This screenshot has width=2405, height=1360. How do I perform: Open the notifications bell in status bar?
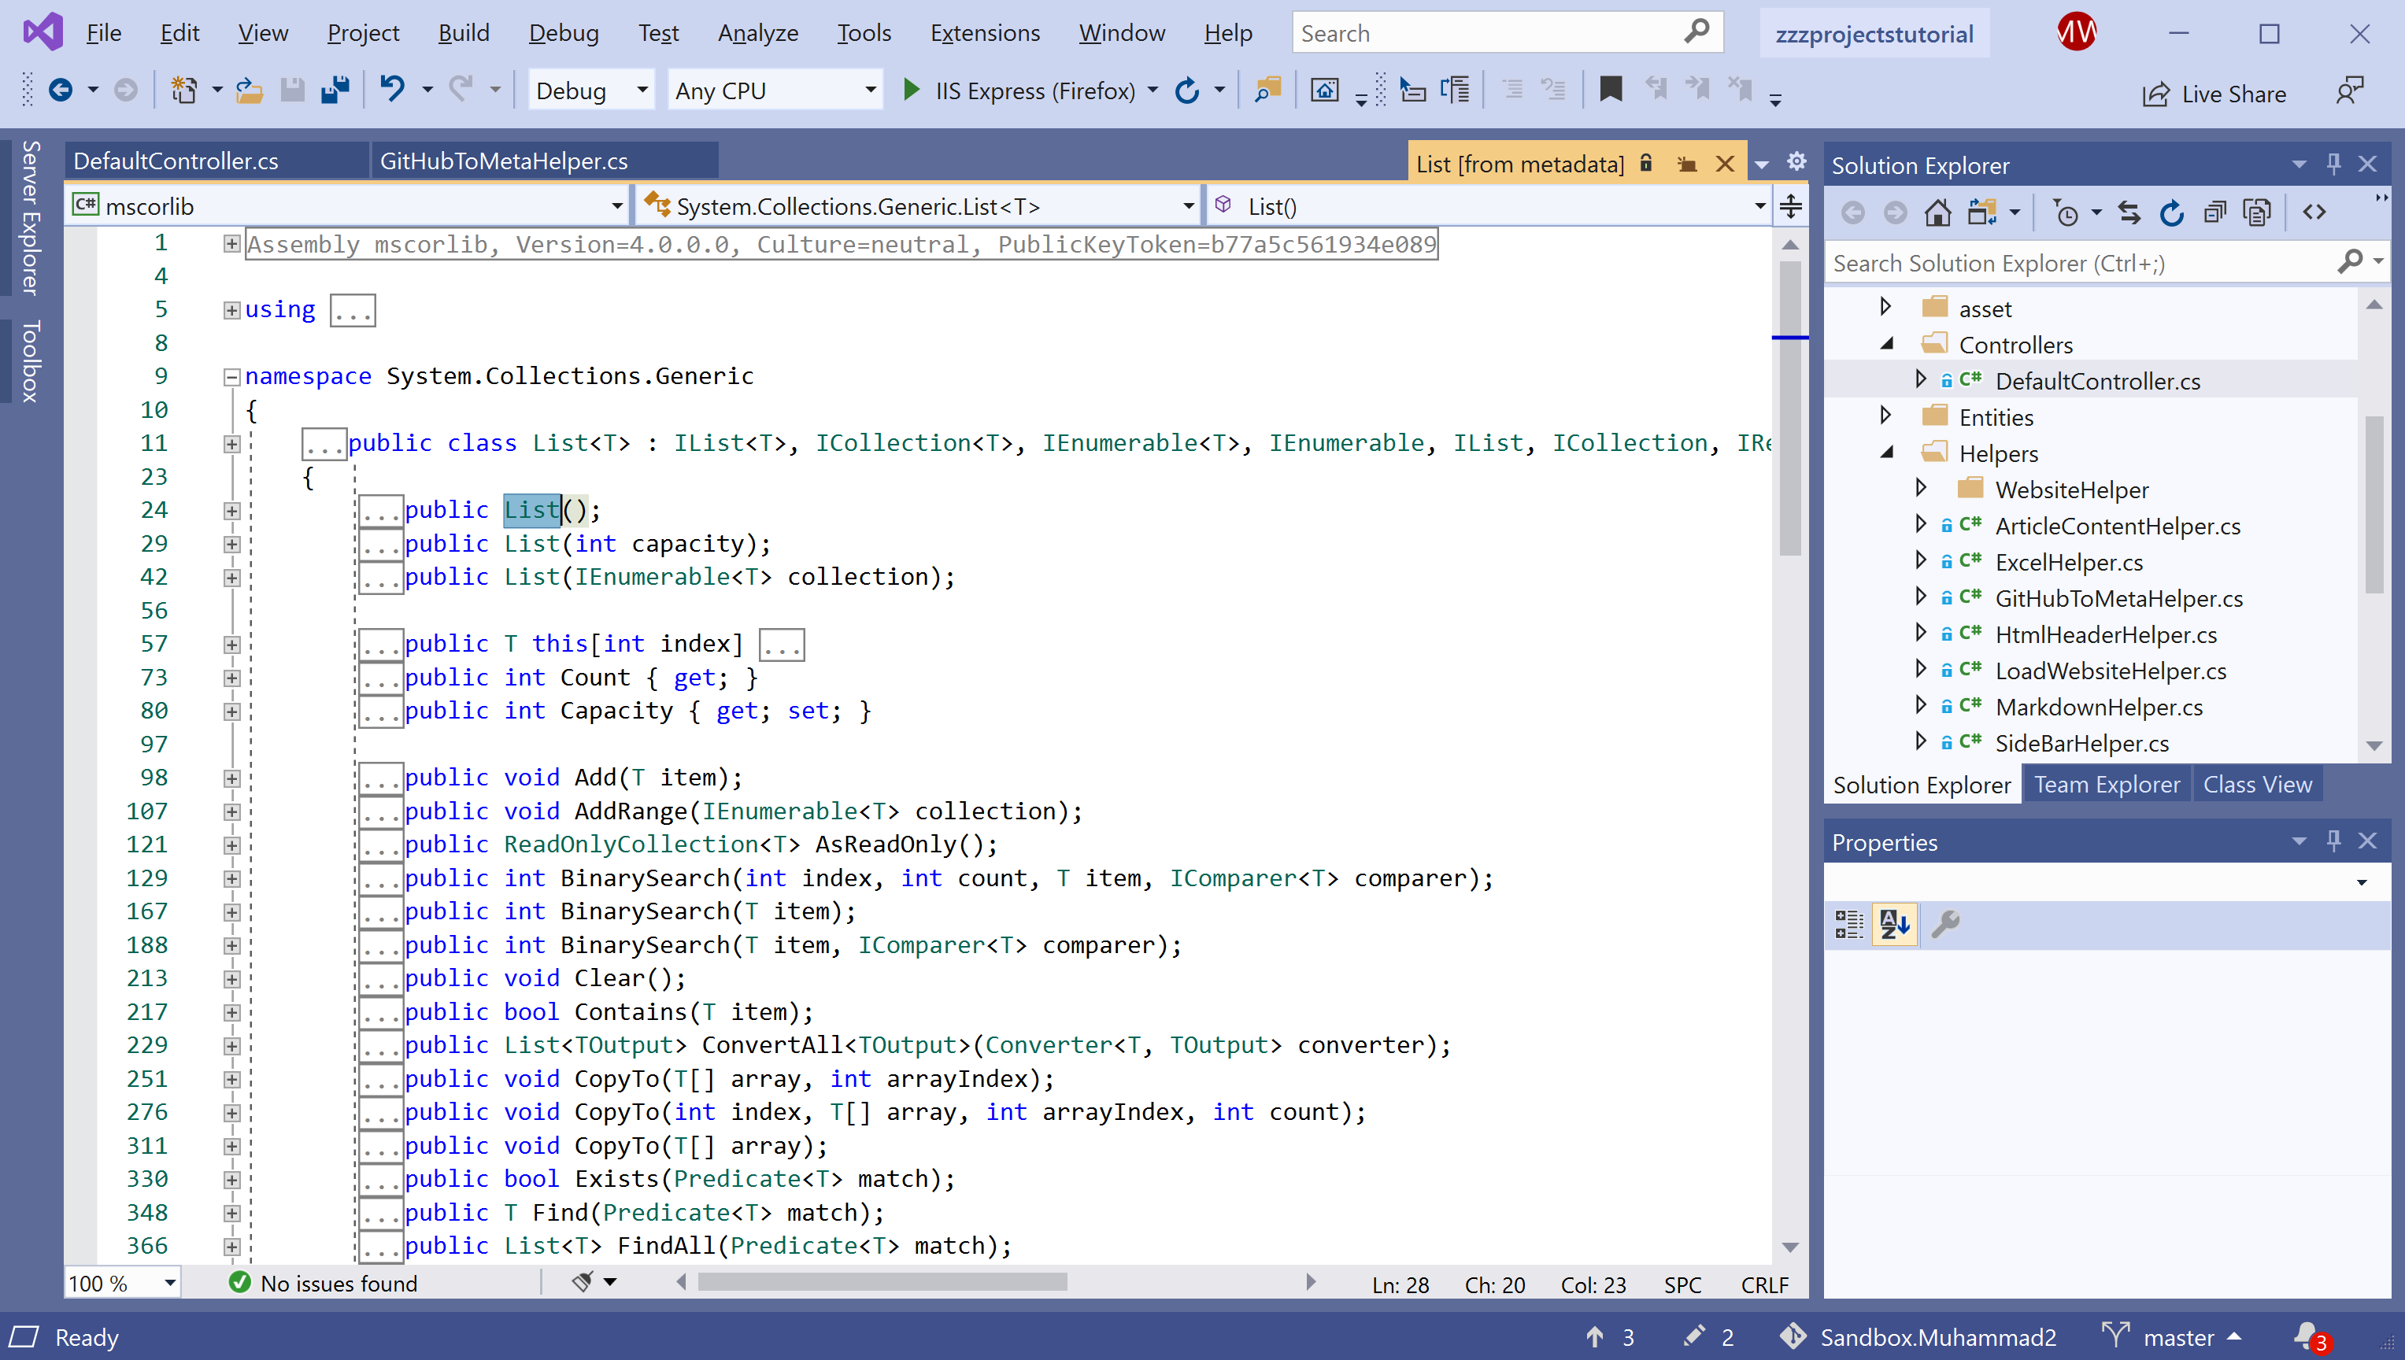2307,1336
